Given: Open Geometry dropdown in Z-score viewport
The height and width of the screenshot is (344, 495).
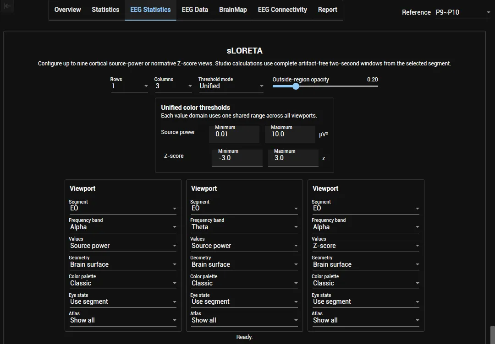Looking at the screenshot, I should [366, 264].
